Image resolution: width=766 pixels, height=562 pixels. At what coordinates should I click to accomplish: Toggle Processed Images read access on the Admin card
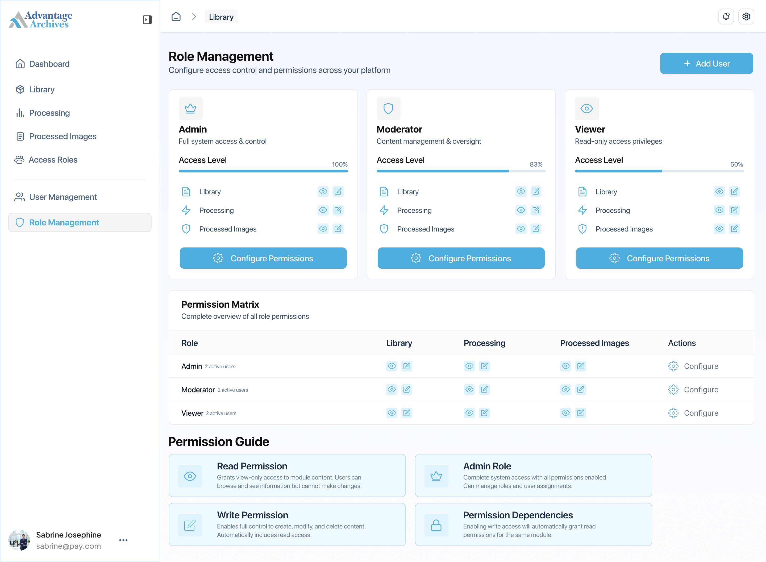(323, 229)
